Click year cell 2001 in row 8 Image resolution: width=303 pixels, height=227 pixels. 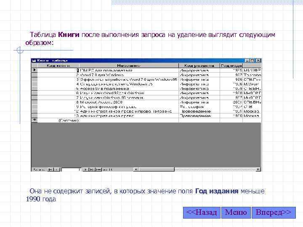pos(231,102)
